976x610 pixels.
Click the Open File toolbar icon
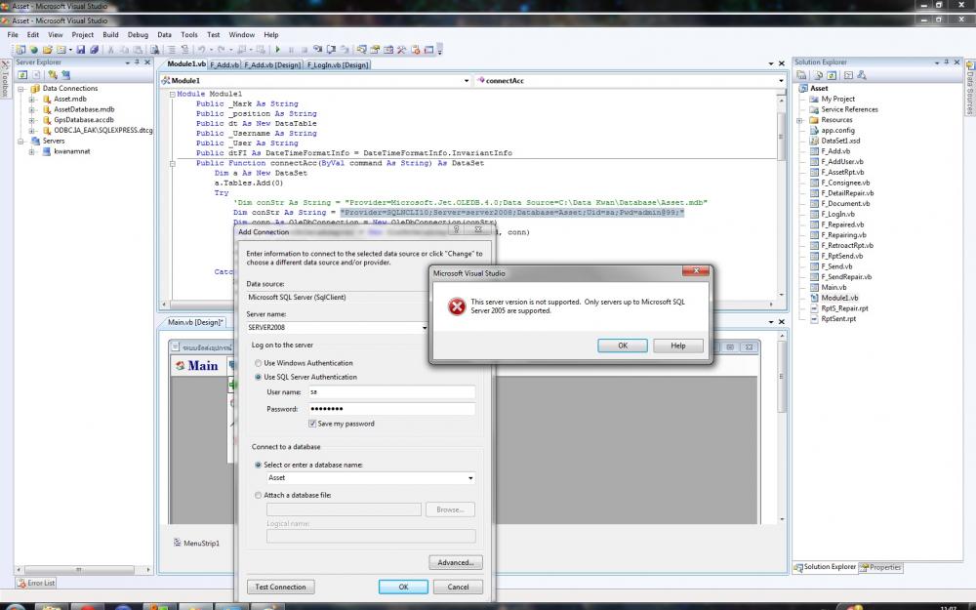47,50
